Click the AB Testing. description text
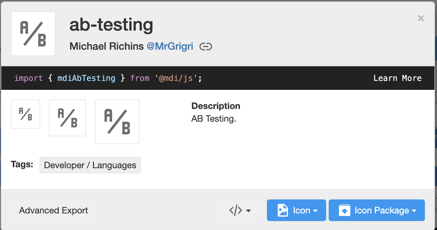Screen dimensions: 437x230 point(214,119)
